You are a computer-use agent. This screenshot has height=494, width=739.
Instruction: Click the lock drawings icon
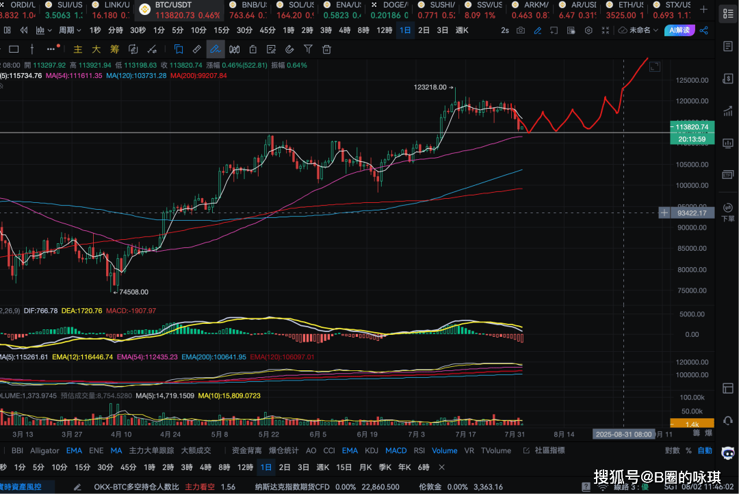pos(253,49)
